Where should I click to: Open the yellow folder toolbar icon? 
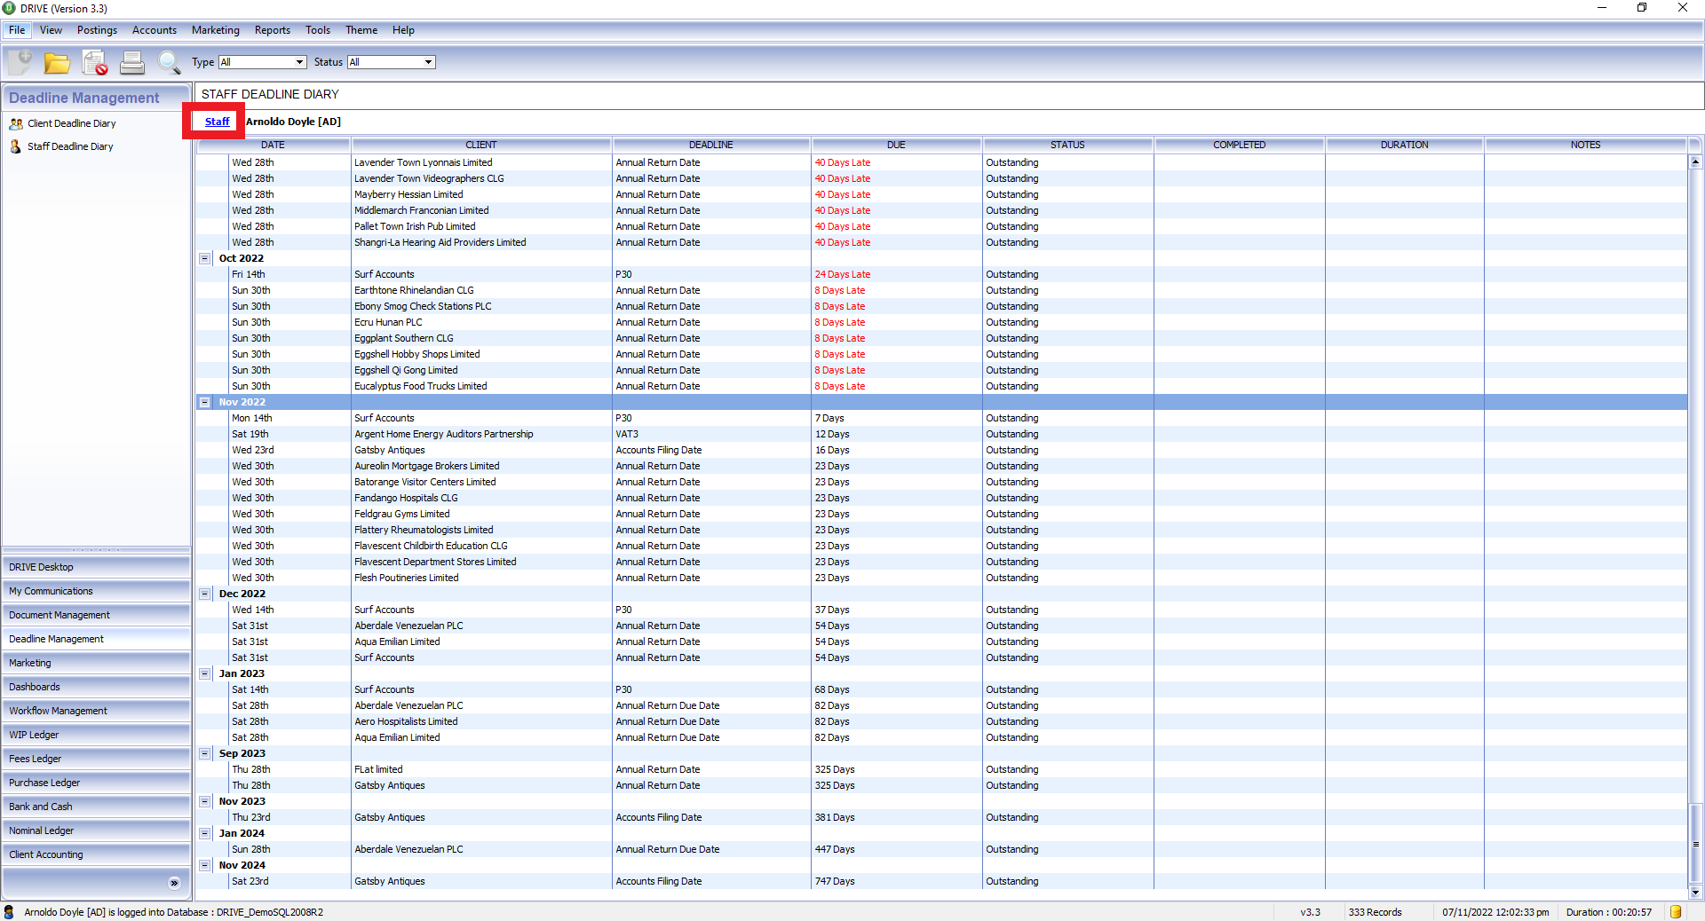point(58,63)
